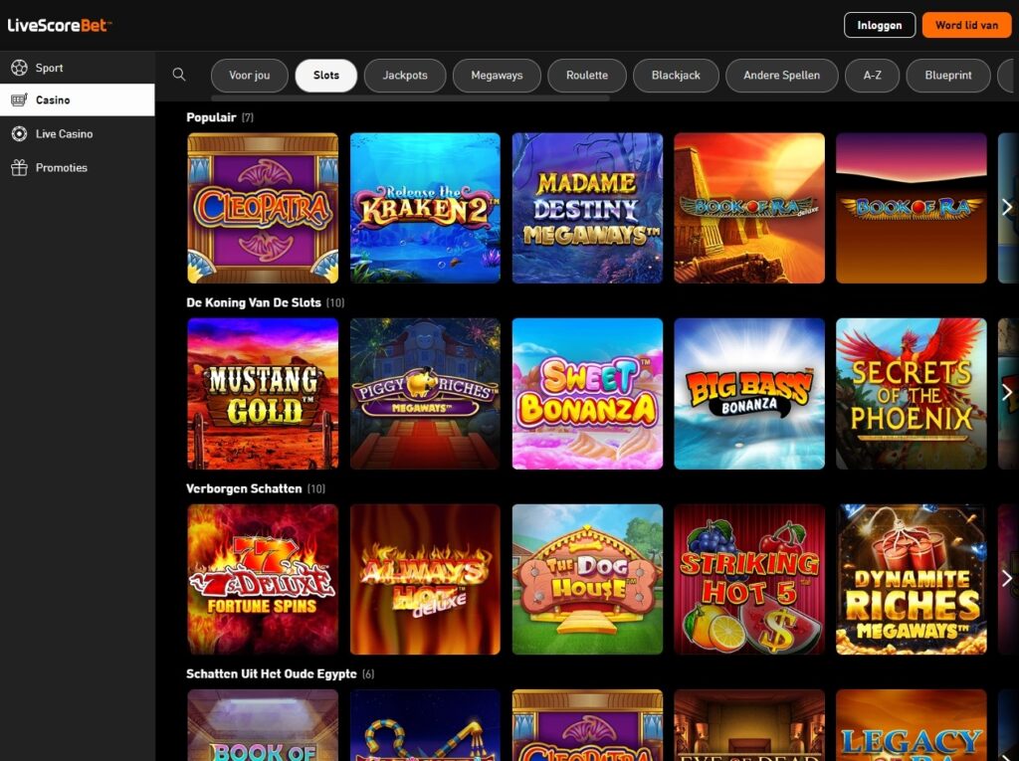The width and height of the screenshot is (1019, 761).
Task: Click the Live Casino chip icon
Action: [x=20, y=134]
